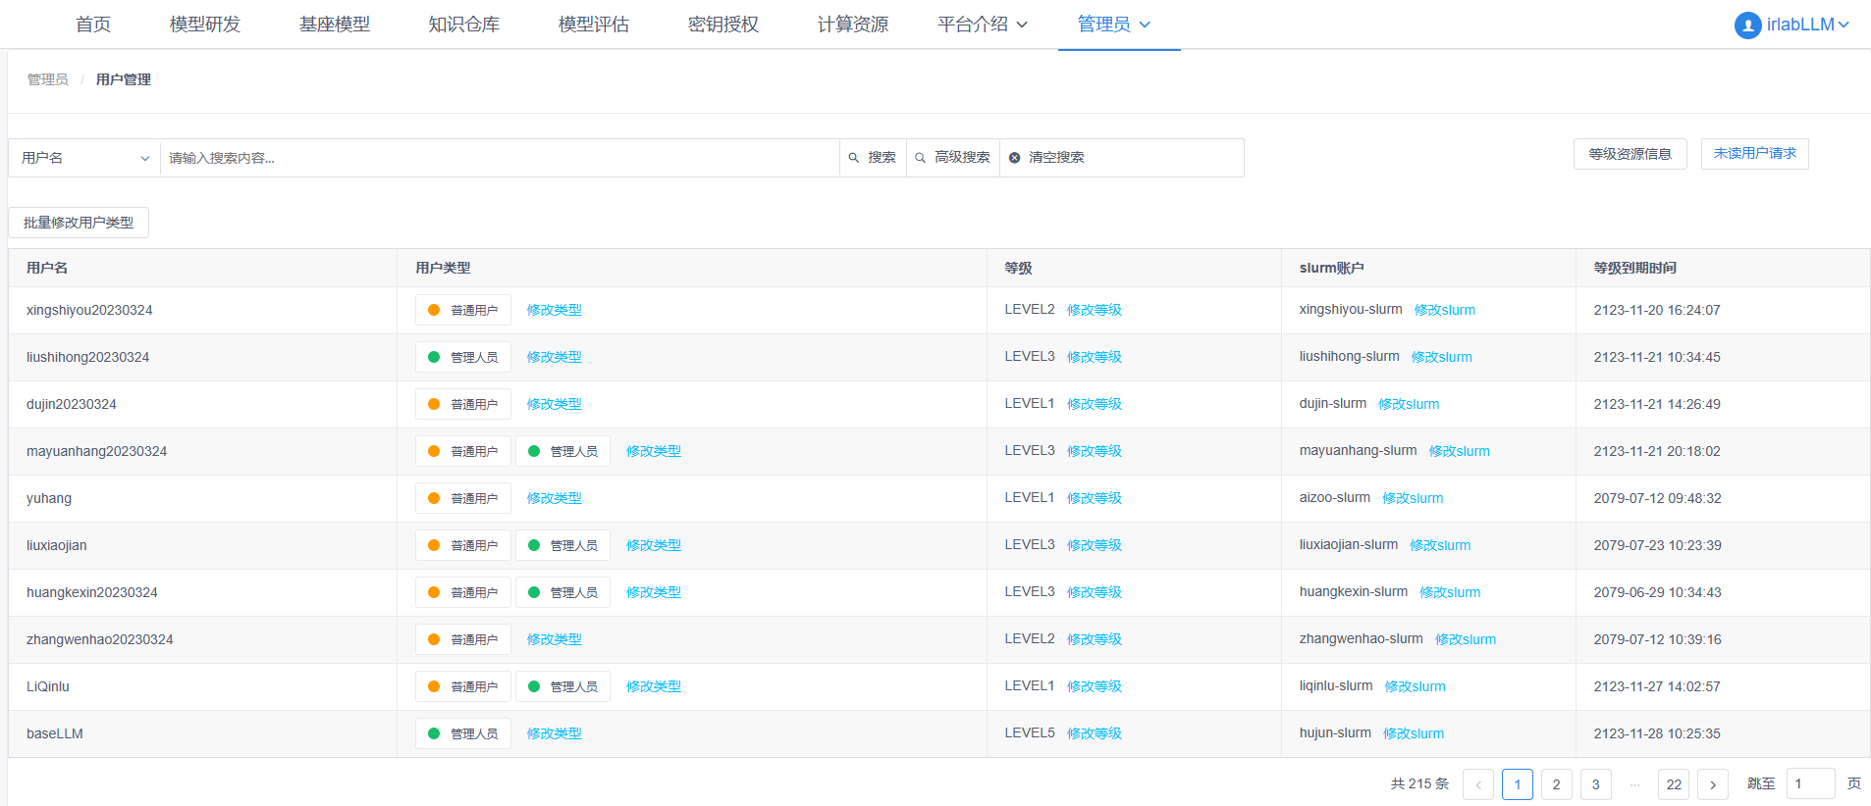
Task: Click the jump-to page number input
Action: (1810, 784)
